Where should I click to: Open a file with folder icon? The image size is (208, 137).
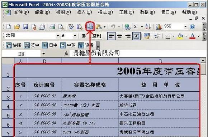pyautogui.click(x=17, y=27)
